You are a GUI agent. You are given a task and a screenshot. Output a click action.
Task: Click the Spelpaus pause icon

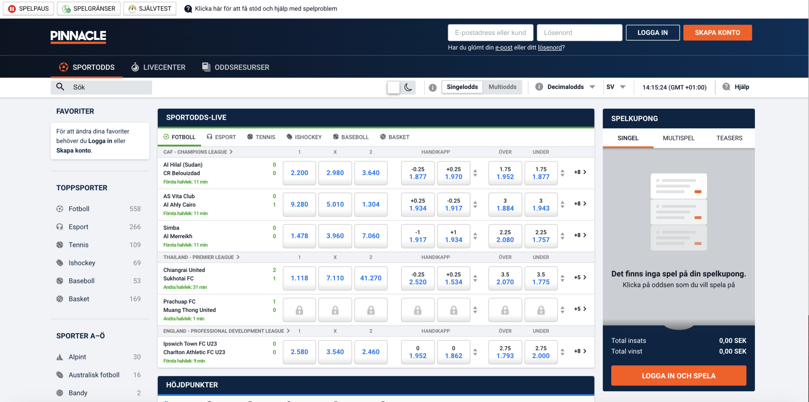[12, 8]
